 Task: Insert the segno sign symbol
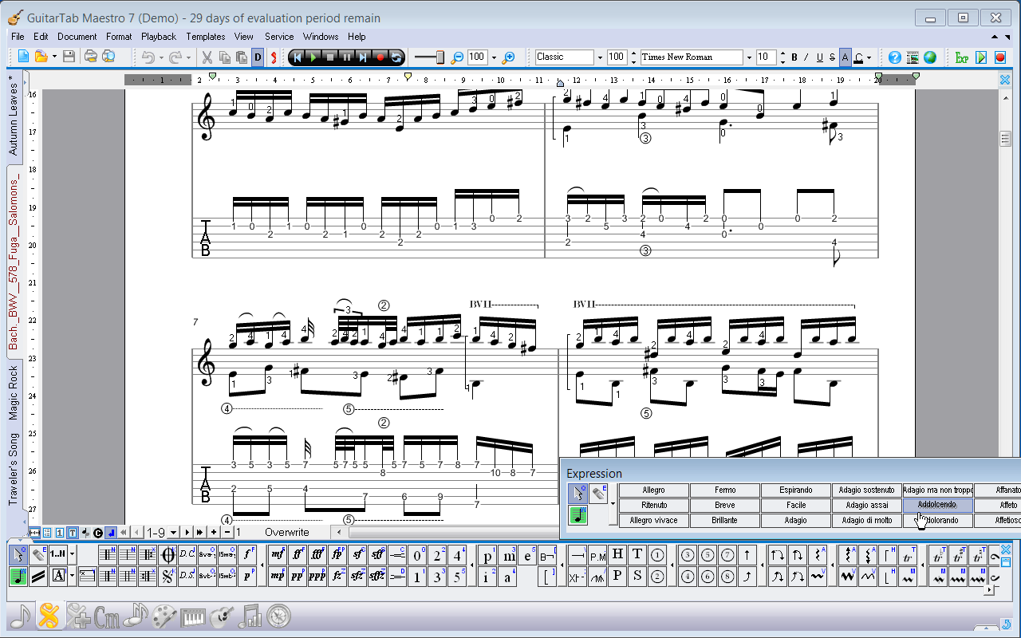[x=168, y=576]
